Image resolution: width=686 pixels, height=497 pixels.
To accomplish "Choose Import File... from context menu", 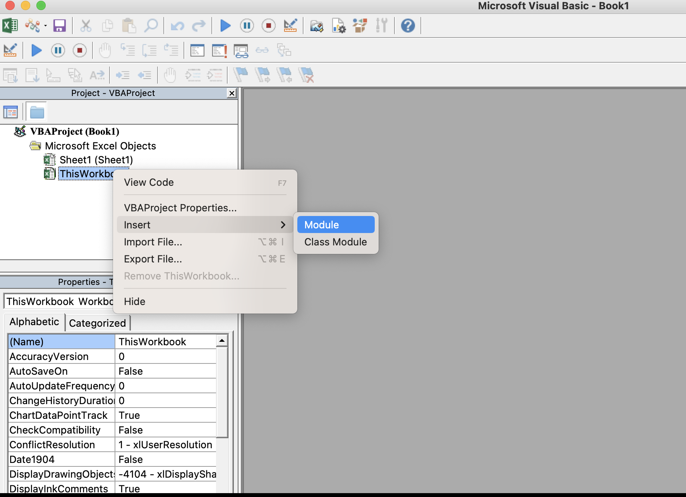I will click(205, 242).
